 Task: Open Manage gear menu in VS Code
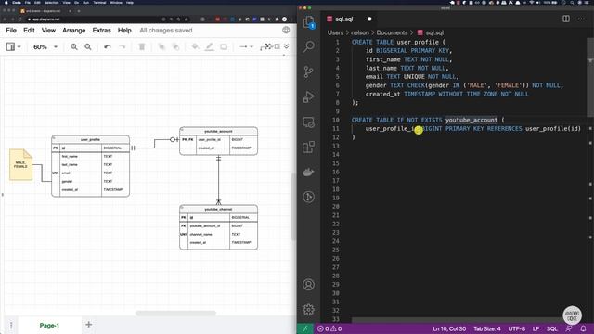pyautogui.click(x=309, y=310)
